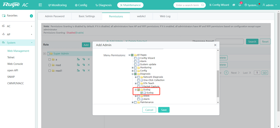
Task: Tick the Monitoring checkbox in Menu Permissions
Action: (135, 68)
